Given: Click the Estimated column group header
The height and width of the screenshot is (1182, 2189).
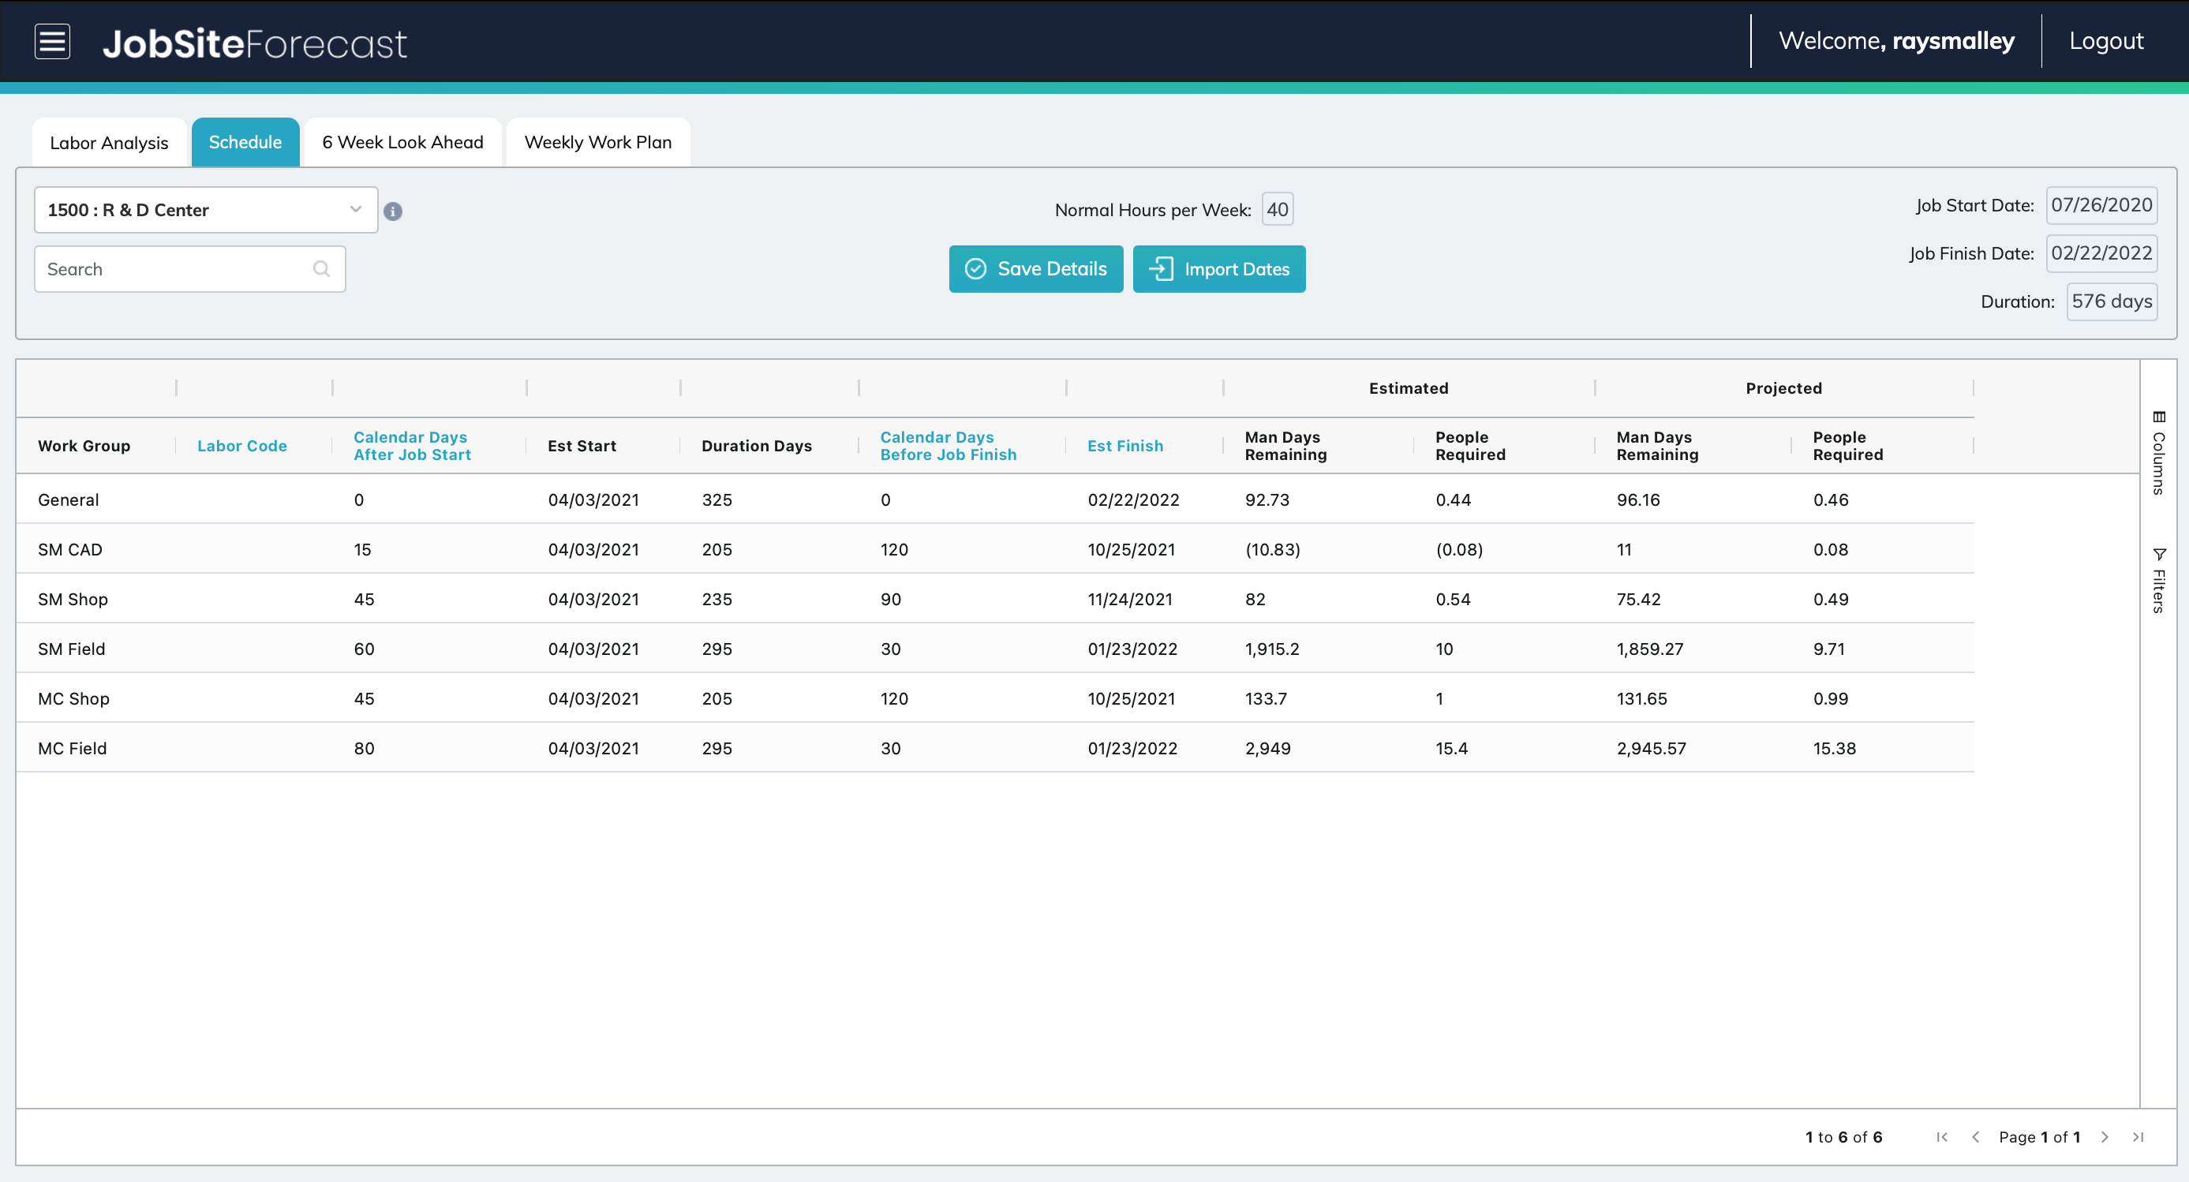Looking at the screenshot, I should (1408, 388).
